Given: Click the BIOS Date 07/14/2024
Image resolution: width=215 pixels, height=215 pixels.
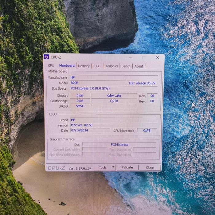Looking at the screenshot, I should 90,130.
